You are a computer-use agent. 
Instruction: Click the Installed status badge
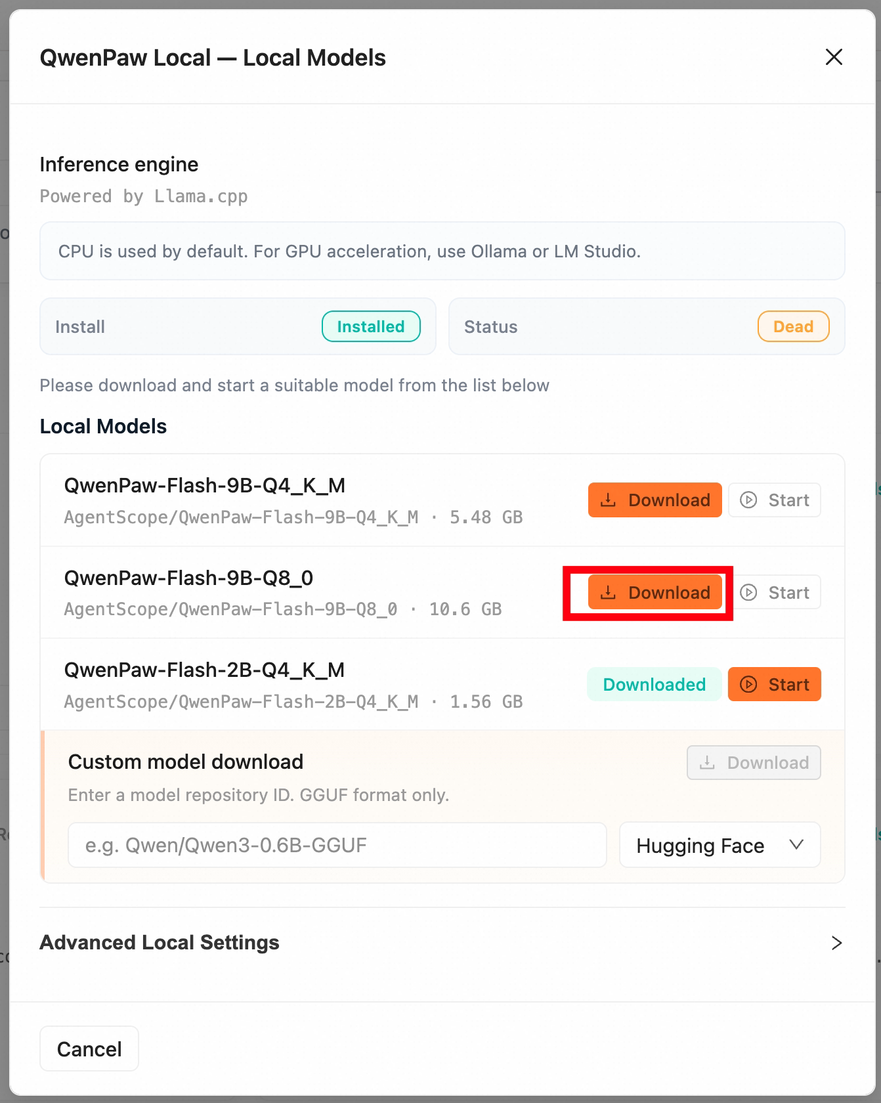pos(371,326)
